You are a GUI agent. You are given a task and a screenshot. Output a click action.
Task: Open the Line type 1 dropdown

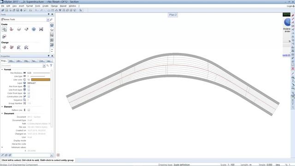point(39,76)
